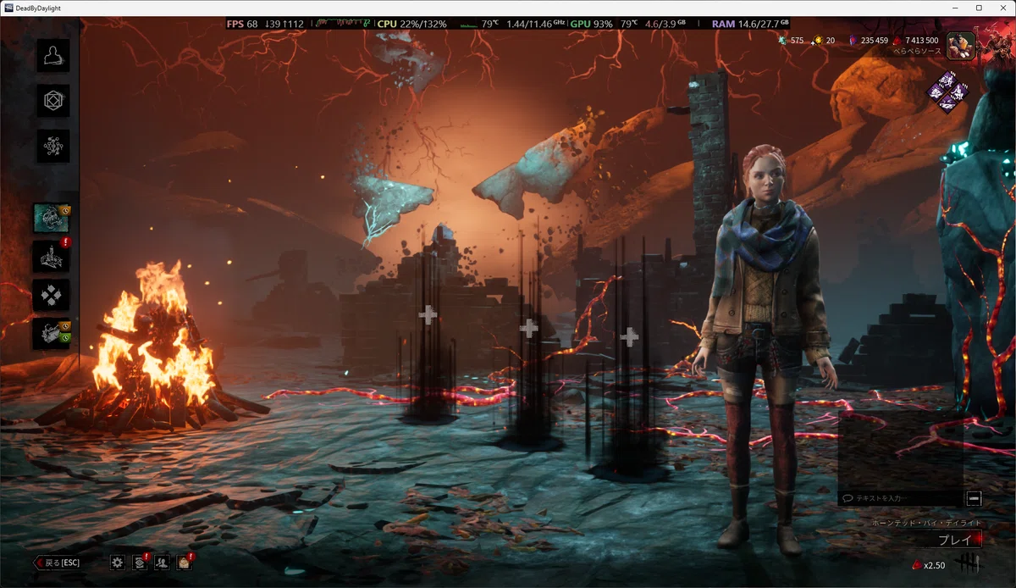Open the four-arrows game mode icon
Viewport: 1016px width, 588px height.
point(51,295)
